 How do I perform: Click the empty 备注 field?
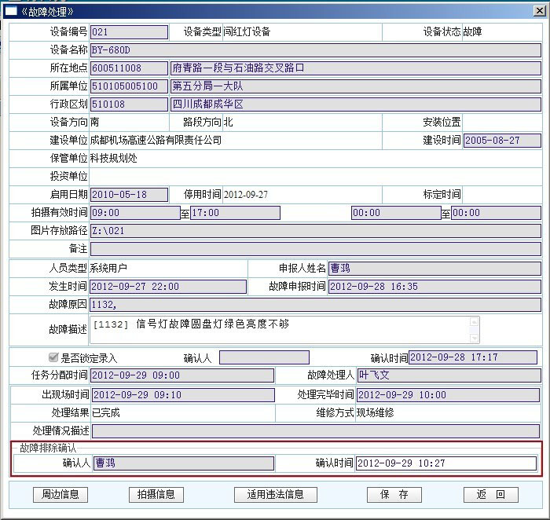pyautogui.click(x=315, y=249)
